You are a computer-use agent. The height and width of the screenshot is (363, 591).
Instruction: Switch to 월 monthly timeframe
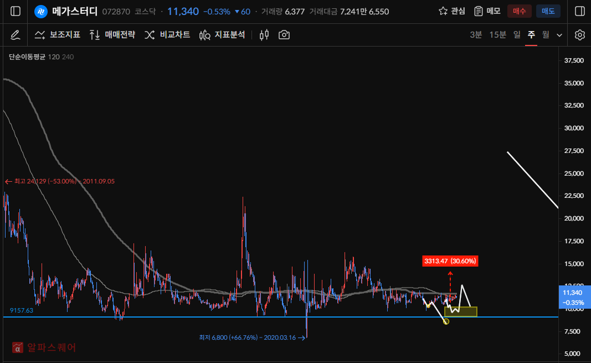pos(546,35)
